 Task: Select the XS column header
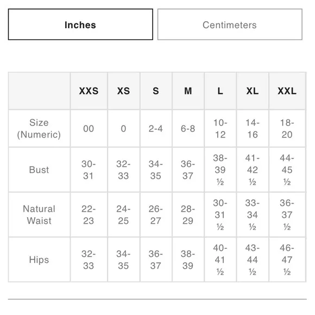click(x=123, y=91)
